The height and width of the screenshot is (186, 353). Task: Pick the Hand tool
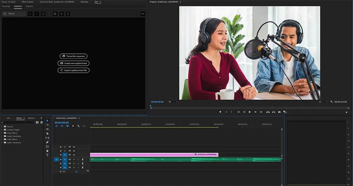47,151
